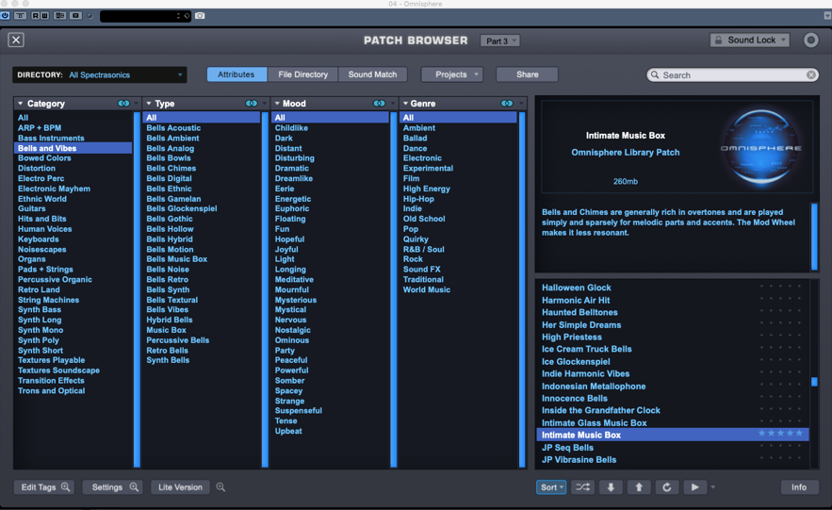Screen dimensions: 832x510
Task: Toggle the Category column link icon
Action: click(123, 104)
